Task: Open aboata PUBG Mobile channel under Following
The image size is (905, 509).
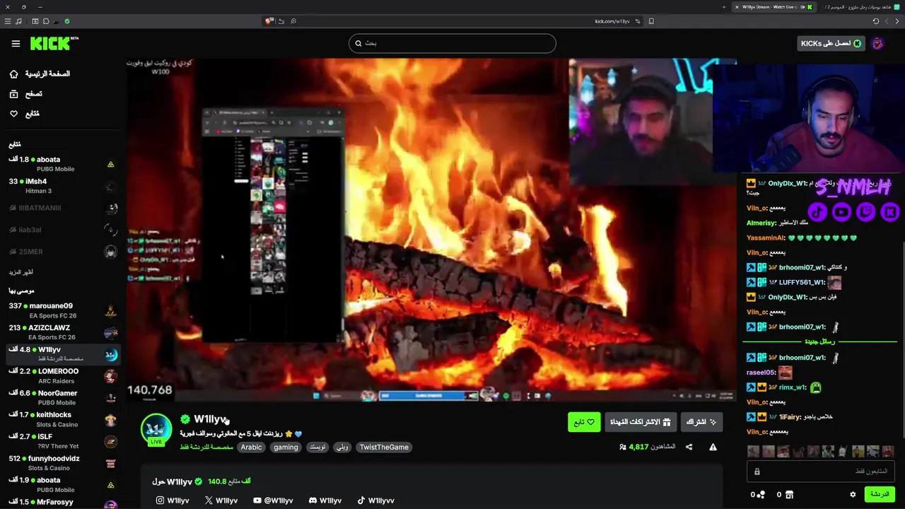Action: [x=62, y=164]
